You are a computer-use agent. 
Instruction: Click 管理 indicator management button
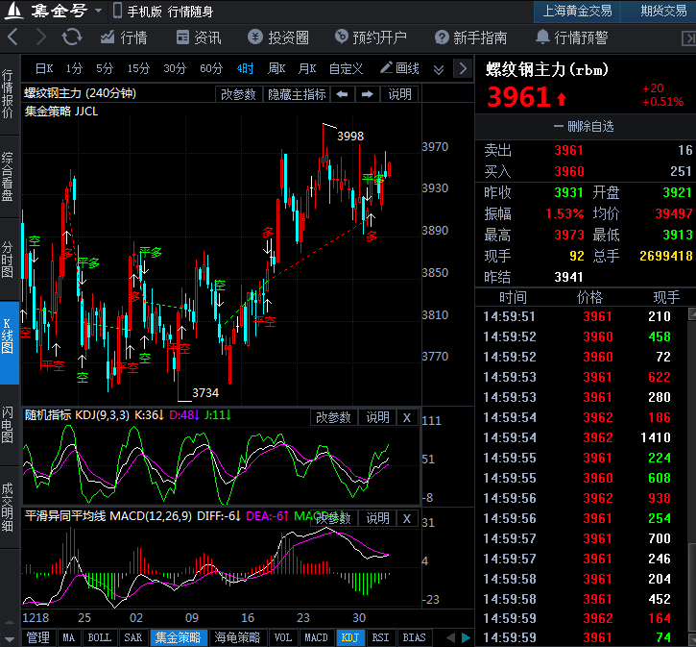37,637
